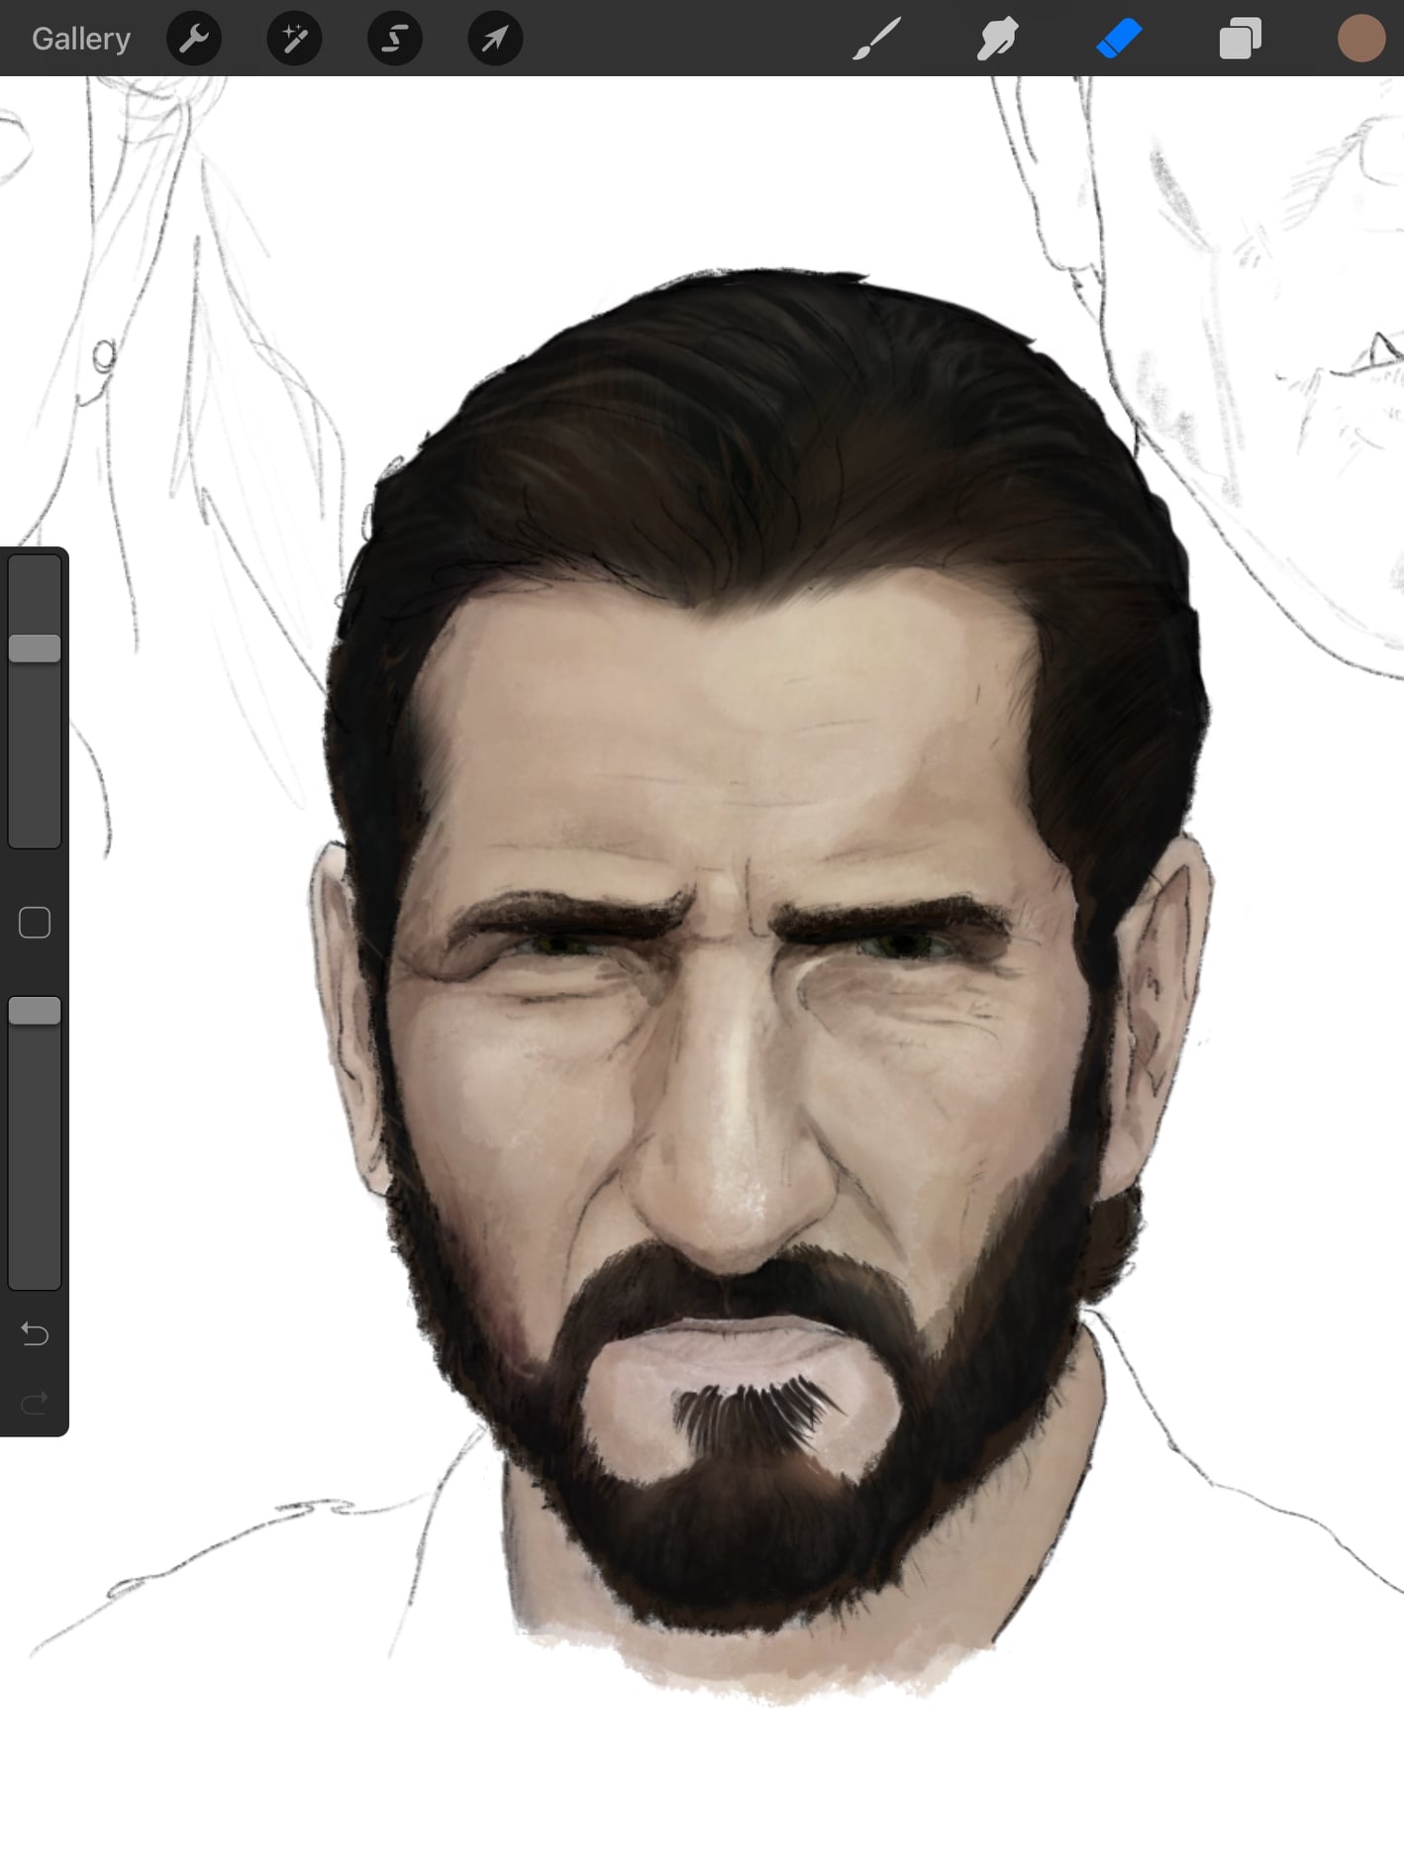Open the brown active color swatch
1404x1871 pixels.
pos(1360,39)
